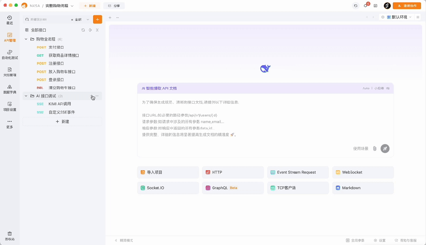Click the paperclip attachment icon in AI panel

pyautogui.click(x=374, y=148)
